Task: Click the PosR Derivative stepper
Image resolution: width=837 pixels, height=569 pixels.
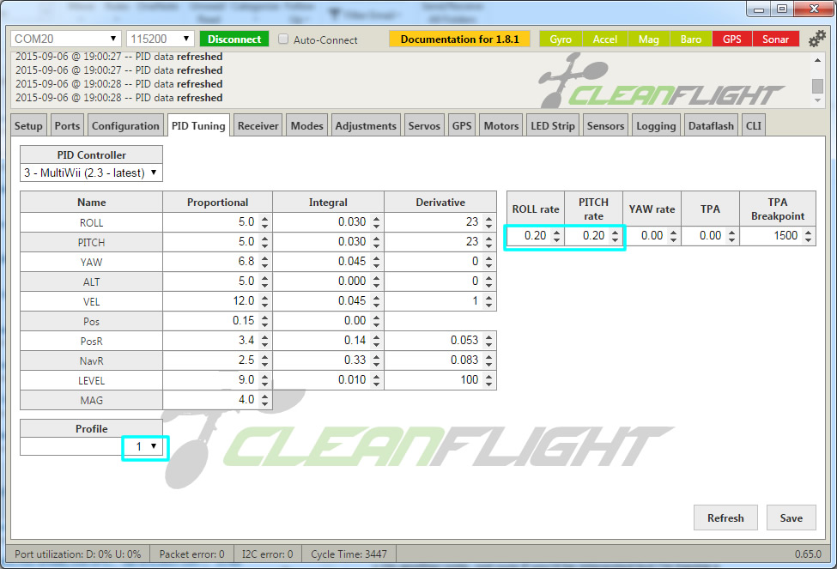Action: [488, 341]
